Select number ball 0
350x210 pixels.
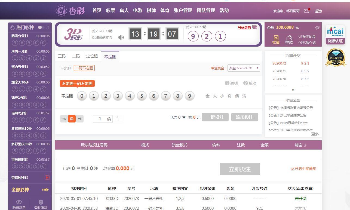click(x=82, y=96)
